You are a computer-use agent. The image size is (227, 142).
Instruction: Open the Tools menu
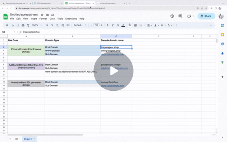tap(60, 19)
